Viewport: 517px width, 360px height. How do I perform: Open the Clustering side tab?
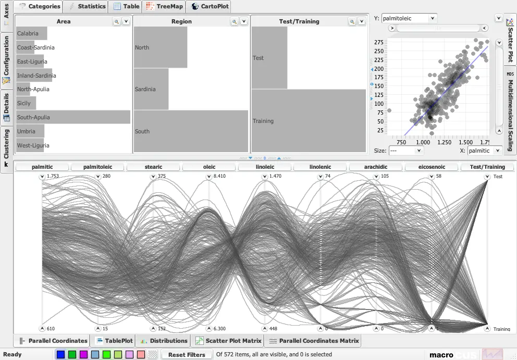coord(6,143)
